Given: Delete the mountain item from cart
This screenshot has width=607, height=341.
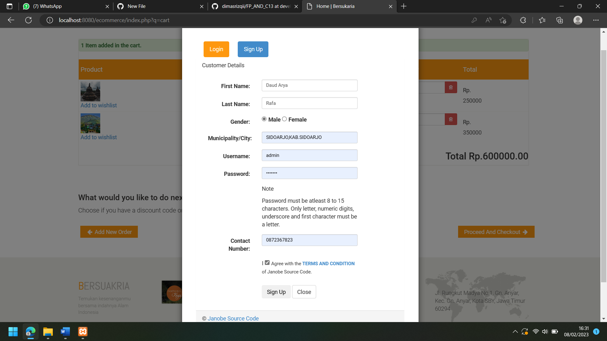Looking at the screenshot, I should 451,119.
